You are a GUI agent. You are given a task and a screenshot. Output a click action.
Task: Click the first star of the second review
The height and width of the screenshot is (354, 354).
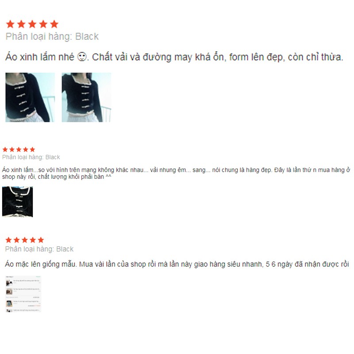[5, 150]
